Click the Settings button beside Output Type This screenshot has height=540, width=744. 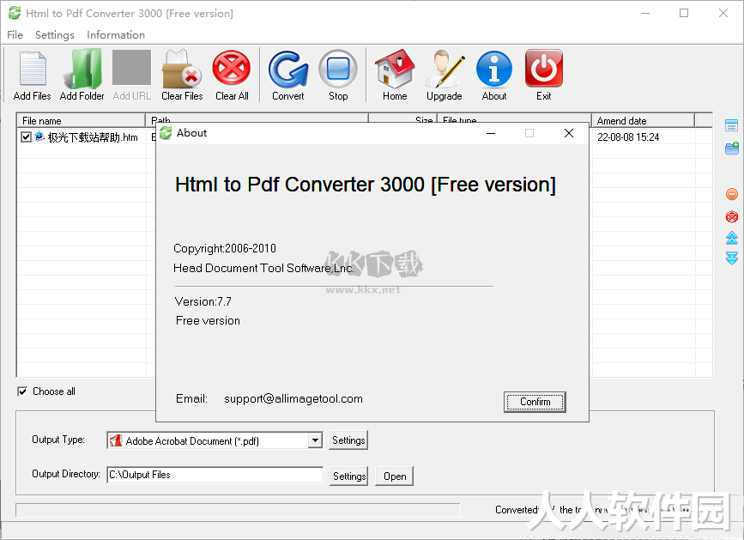click(x=348, y=440)
